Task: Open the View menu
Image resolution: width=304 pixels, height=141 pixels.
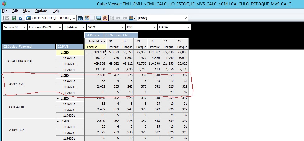Action: pyautogui.click(x=27, y=11)
